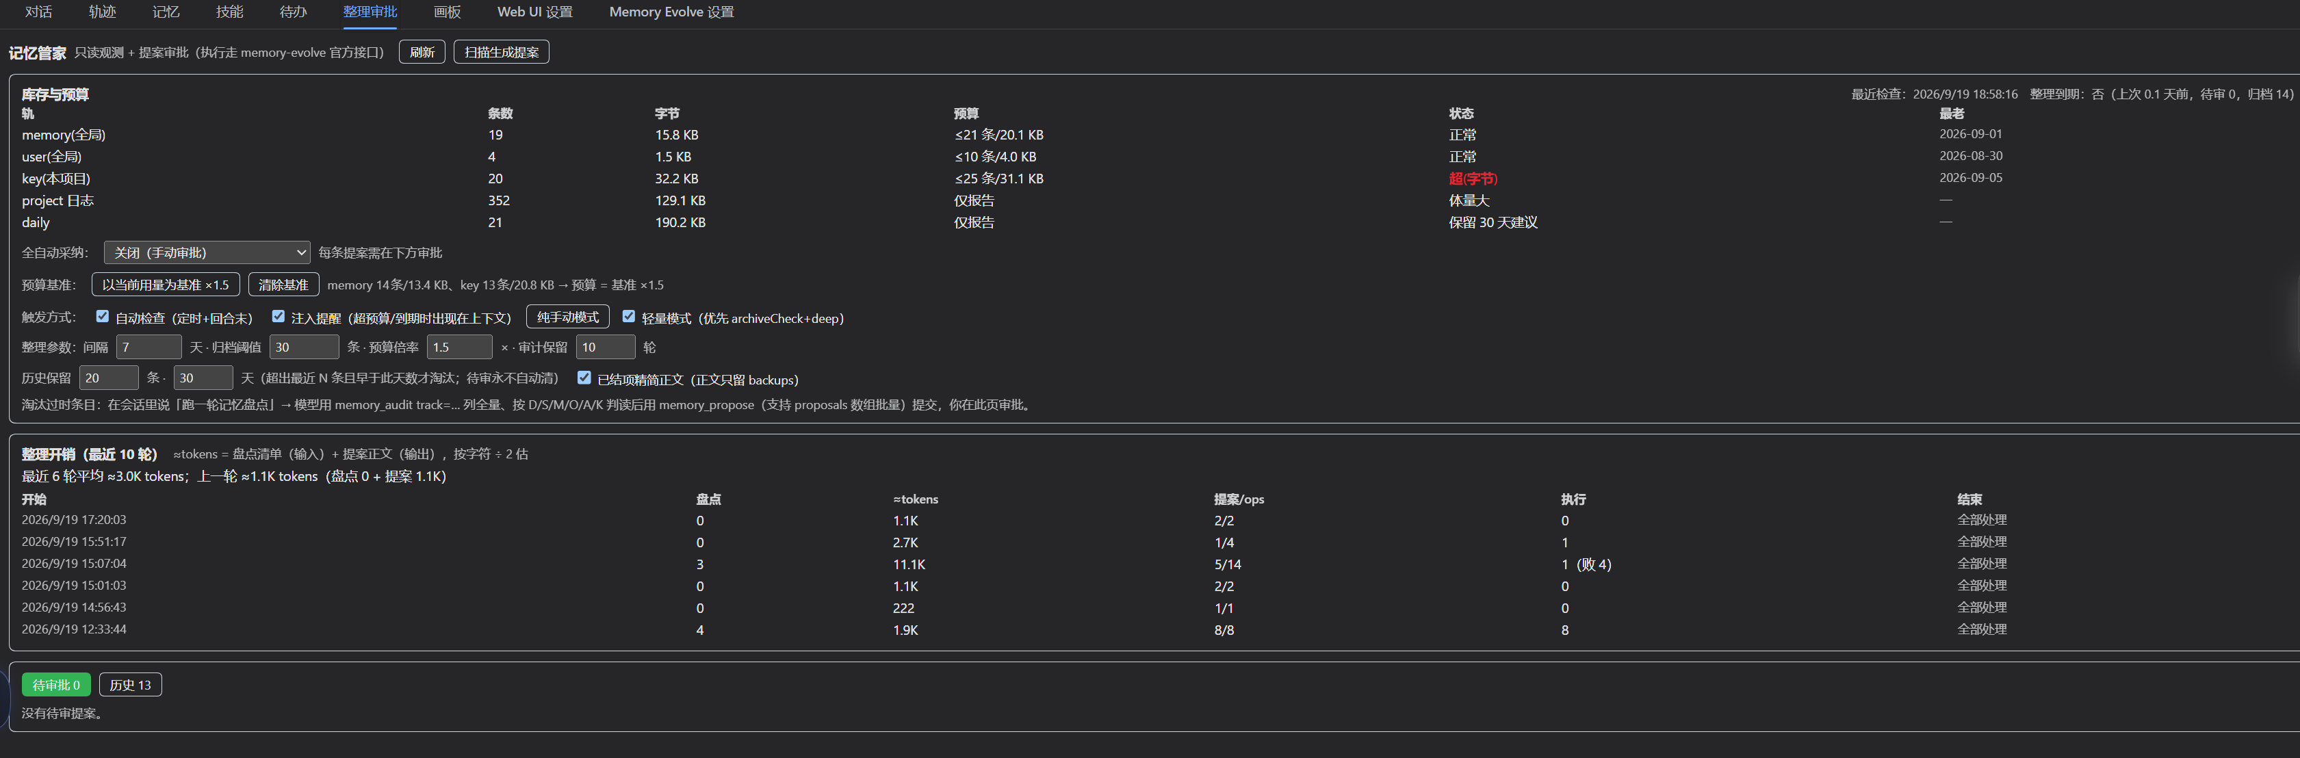Open the 画板 tab
The width and height of the screenshot is (2300, 758).
448,12
